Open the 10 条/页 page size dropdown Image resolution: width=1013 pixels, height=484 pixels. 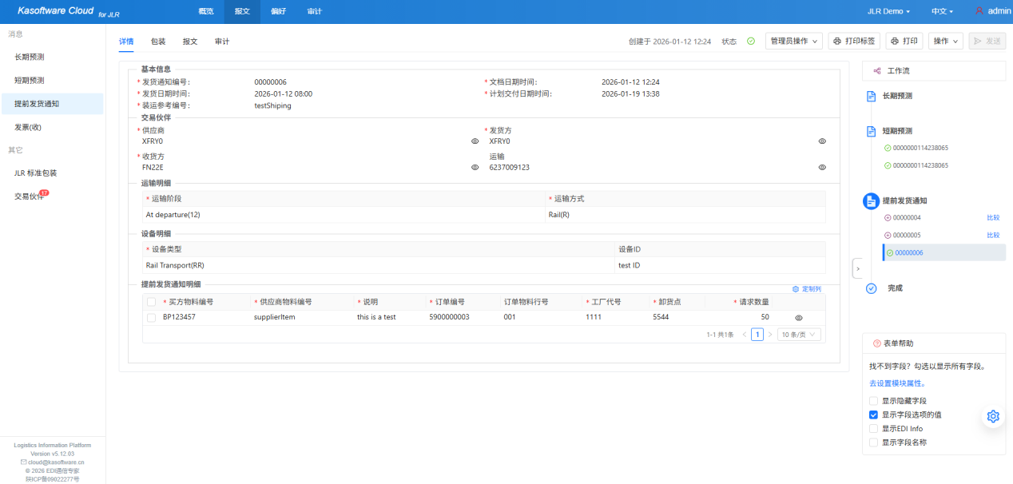click(799, 335)
